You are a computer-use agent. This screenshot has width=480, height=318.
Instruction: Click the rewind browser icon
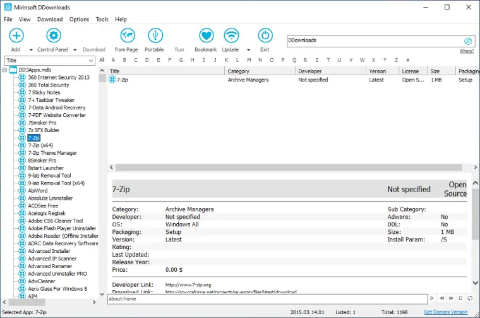[x=441, y=298]
